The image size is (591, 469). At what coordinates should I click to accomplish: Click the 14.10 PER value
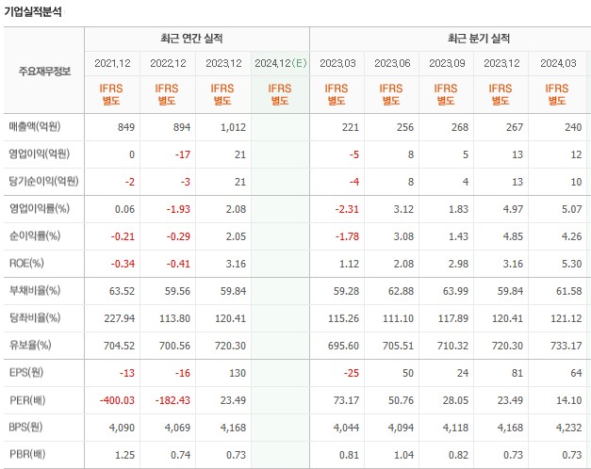(569, 400)
